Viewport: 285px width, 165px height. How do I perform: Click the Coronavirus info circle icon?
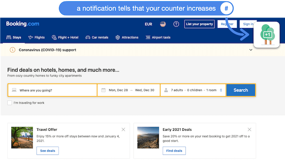pyautogui.click(x=13, y=50)
